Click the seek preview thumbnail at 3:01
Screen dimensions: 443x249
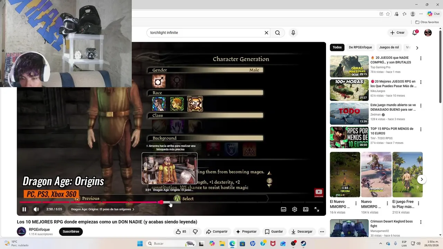click(x=170, y=168)
